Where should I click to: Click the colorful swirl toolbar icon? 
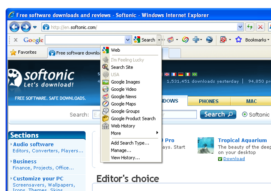[185, 40]
